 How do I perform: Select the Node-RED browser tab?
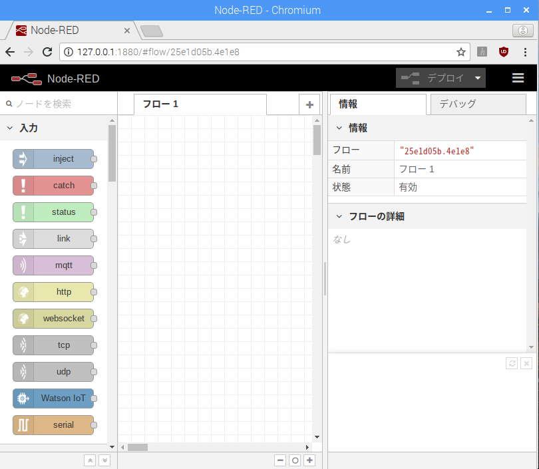(71, 31)
